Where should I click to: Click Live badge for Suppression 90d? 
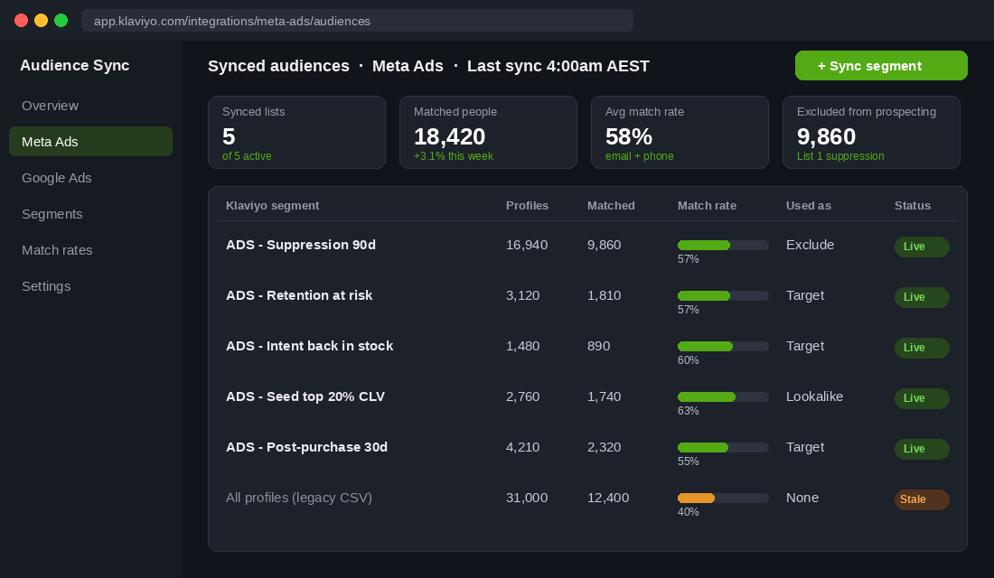tap(922, 247)
